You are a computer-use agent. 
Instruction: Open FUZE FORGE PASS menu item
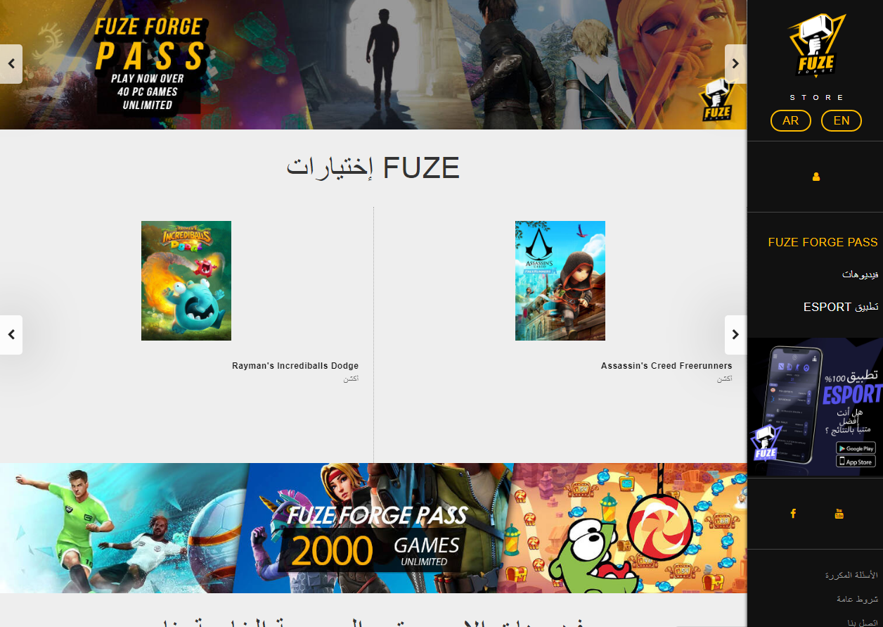click(823, 242)
